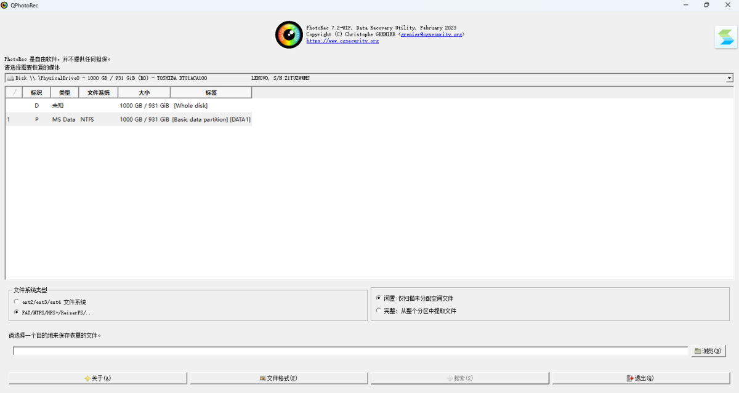Click 退出 to quit the application
Viewport: 739px width, 393px height.
[640, 378]
